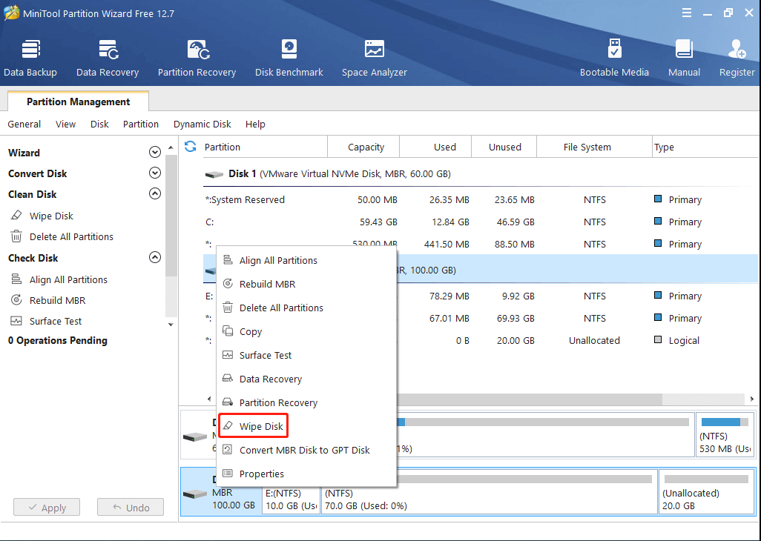Open the Partition menu

[x=141, y=124]
